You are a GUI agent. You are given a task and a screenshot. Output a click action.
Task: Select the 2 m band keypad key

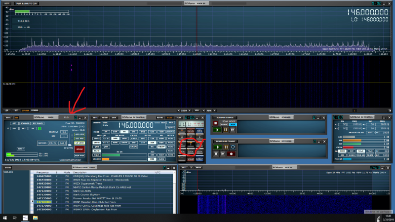tap(191, 144)
